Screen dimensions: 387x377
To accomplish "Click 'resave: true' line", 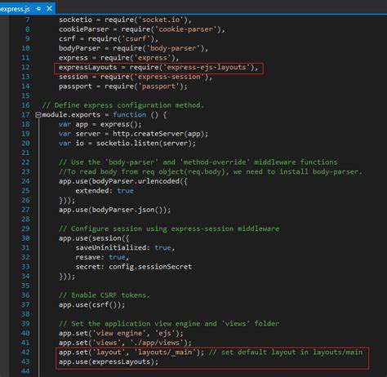I will [x=102, y=257].
